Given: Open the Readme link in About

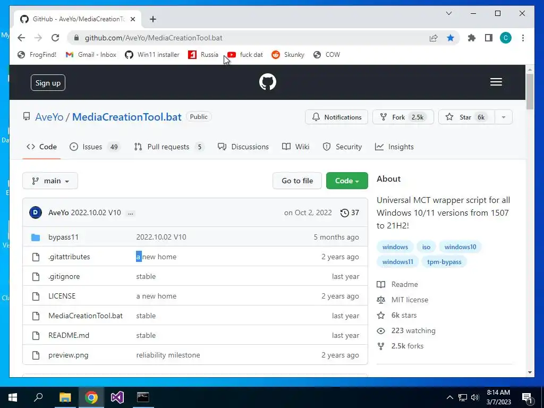Looking at the screenshot, I should click(397, 285).
